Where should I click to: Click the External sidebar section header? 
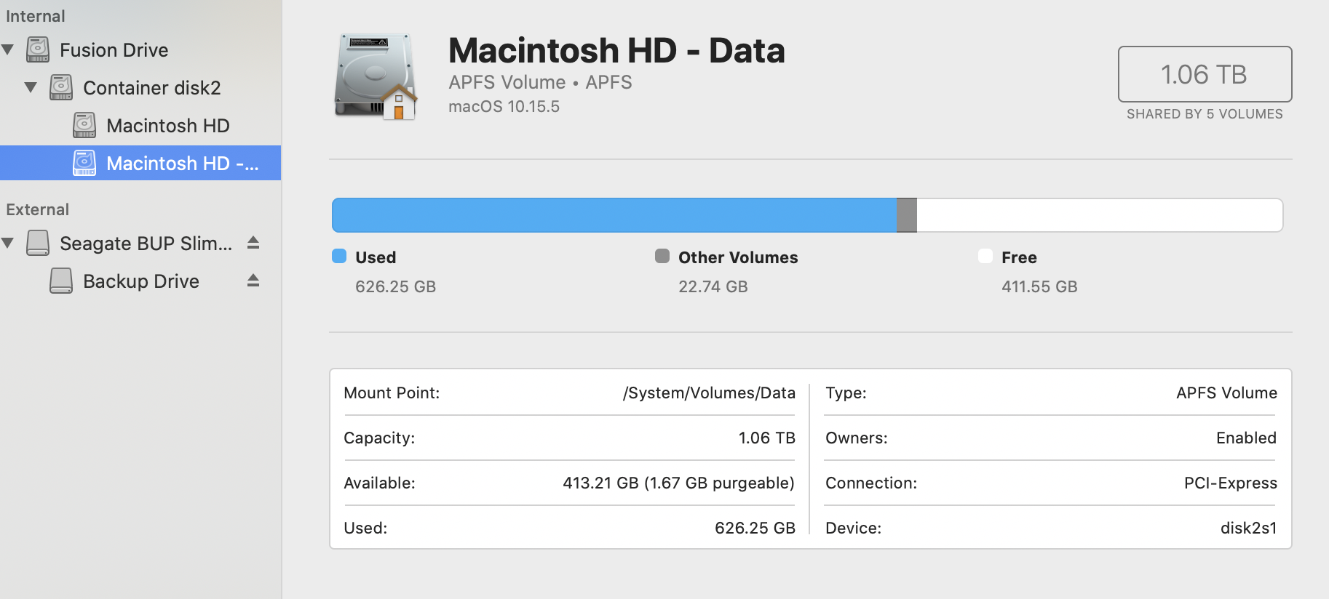tap(37, 209)
